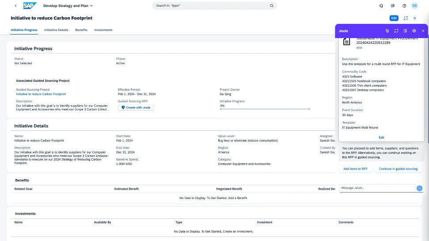Click the Estimated Benefit column header

pyautogui.click(x=126, y=189)
